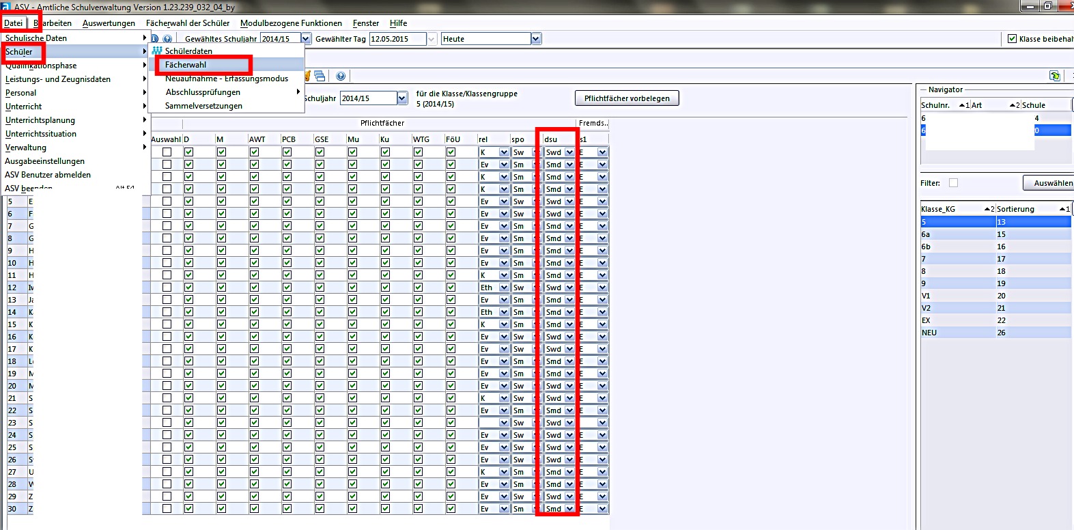1074x530 pixels.
Task: Select Neuaufnahme - Erfassungsmodus entry
Action: point(226,79)
